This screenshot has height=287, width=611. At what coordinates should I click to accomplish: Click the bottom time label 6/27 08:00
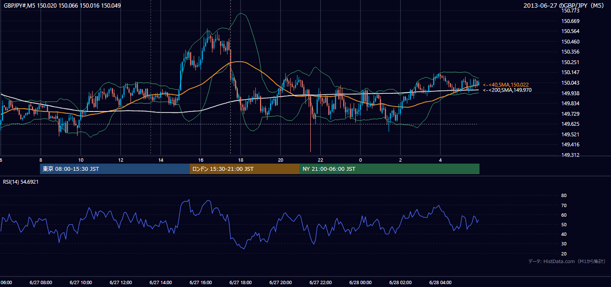tap(41, 283)
